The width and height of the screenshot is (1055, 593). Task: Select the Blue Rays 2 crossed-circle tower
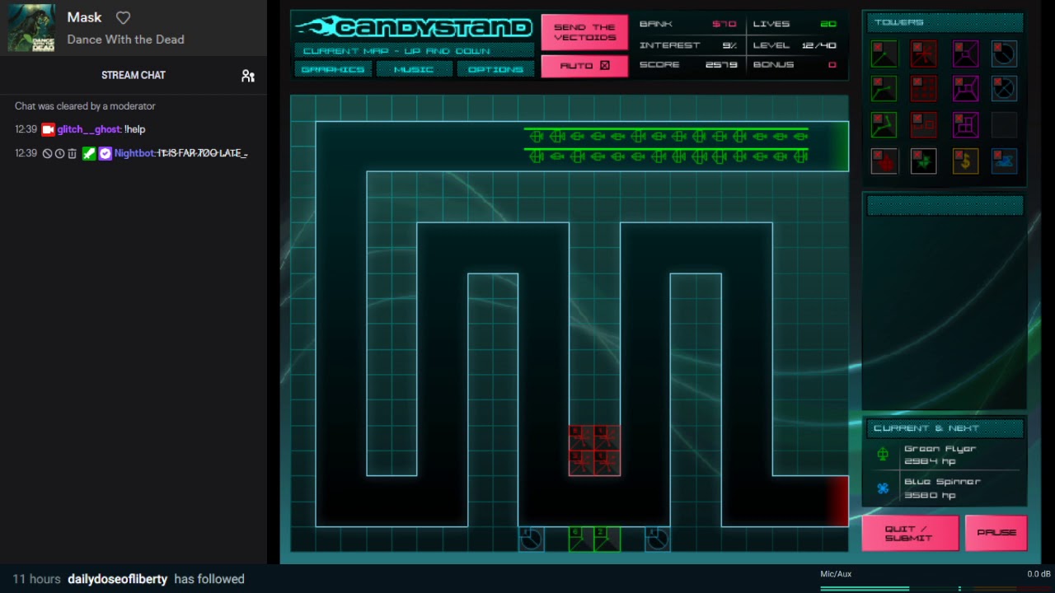click(x=1004, y=89)
